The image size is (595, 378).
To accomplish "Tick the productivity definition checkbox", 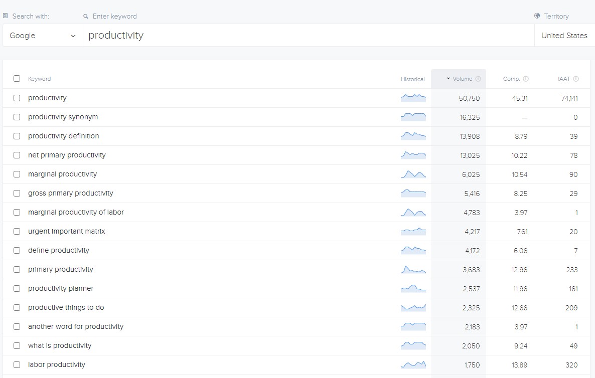I will (x=17, y=136).
